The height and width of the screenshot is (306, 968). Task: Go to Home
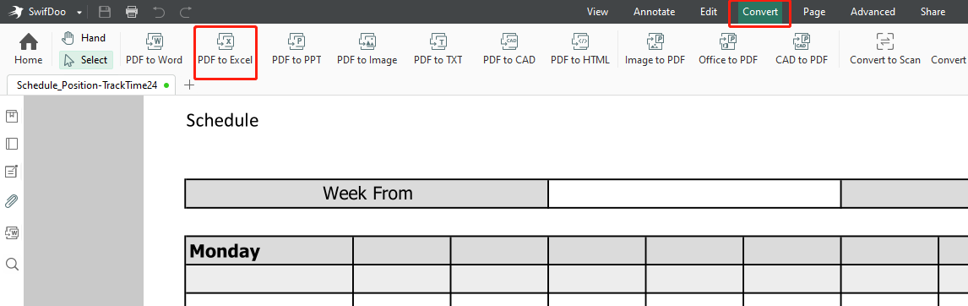pos(29,50)
